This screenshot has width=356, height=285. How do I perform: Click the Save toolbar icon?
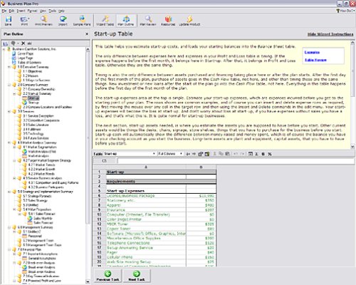(8, 21)
